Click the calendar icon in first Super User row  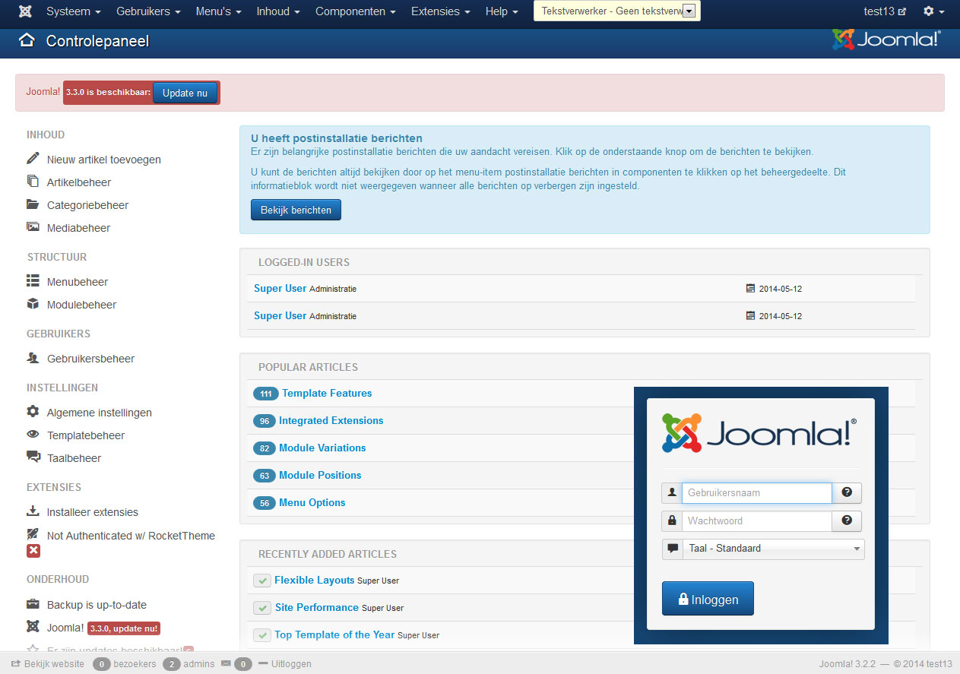(x=751, y=289)
